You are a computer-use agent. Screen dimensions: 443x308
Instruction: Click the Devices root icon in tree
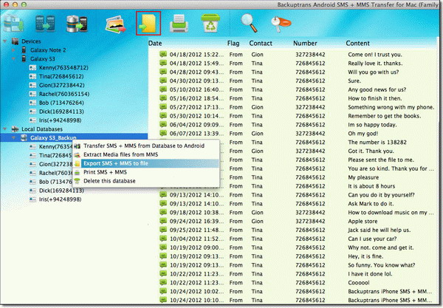(x=16, y=41)
